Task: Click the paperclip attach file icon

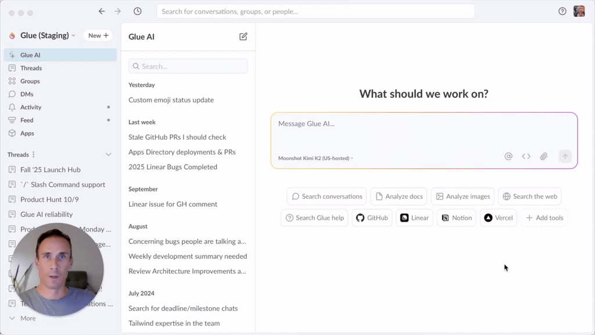Action: pyautogui.click(x=544, y=156)
